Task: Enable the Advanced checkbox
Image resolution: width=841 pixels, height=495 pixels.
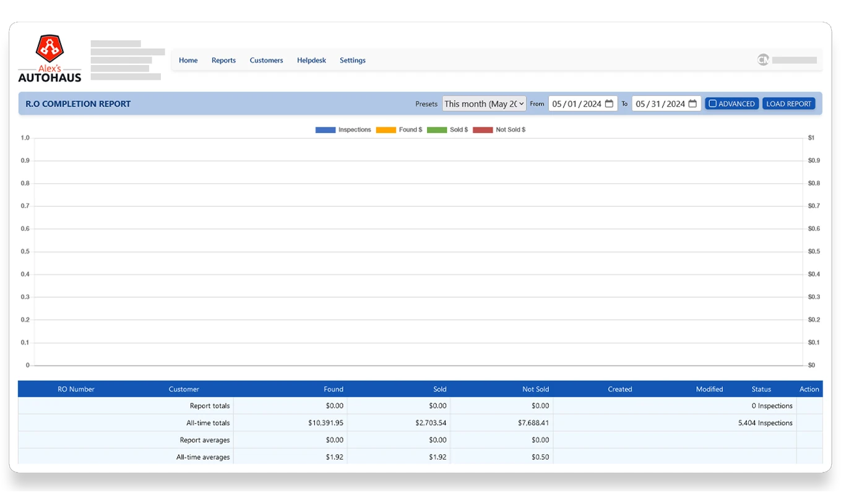Action: coord(712,104)
